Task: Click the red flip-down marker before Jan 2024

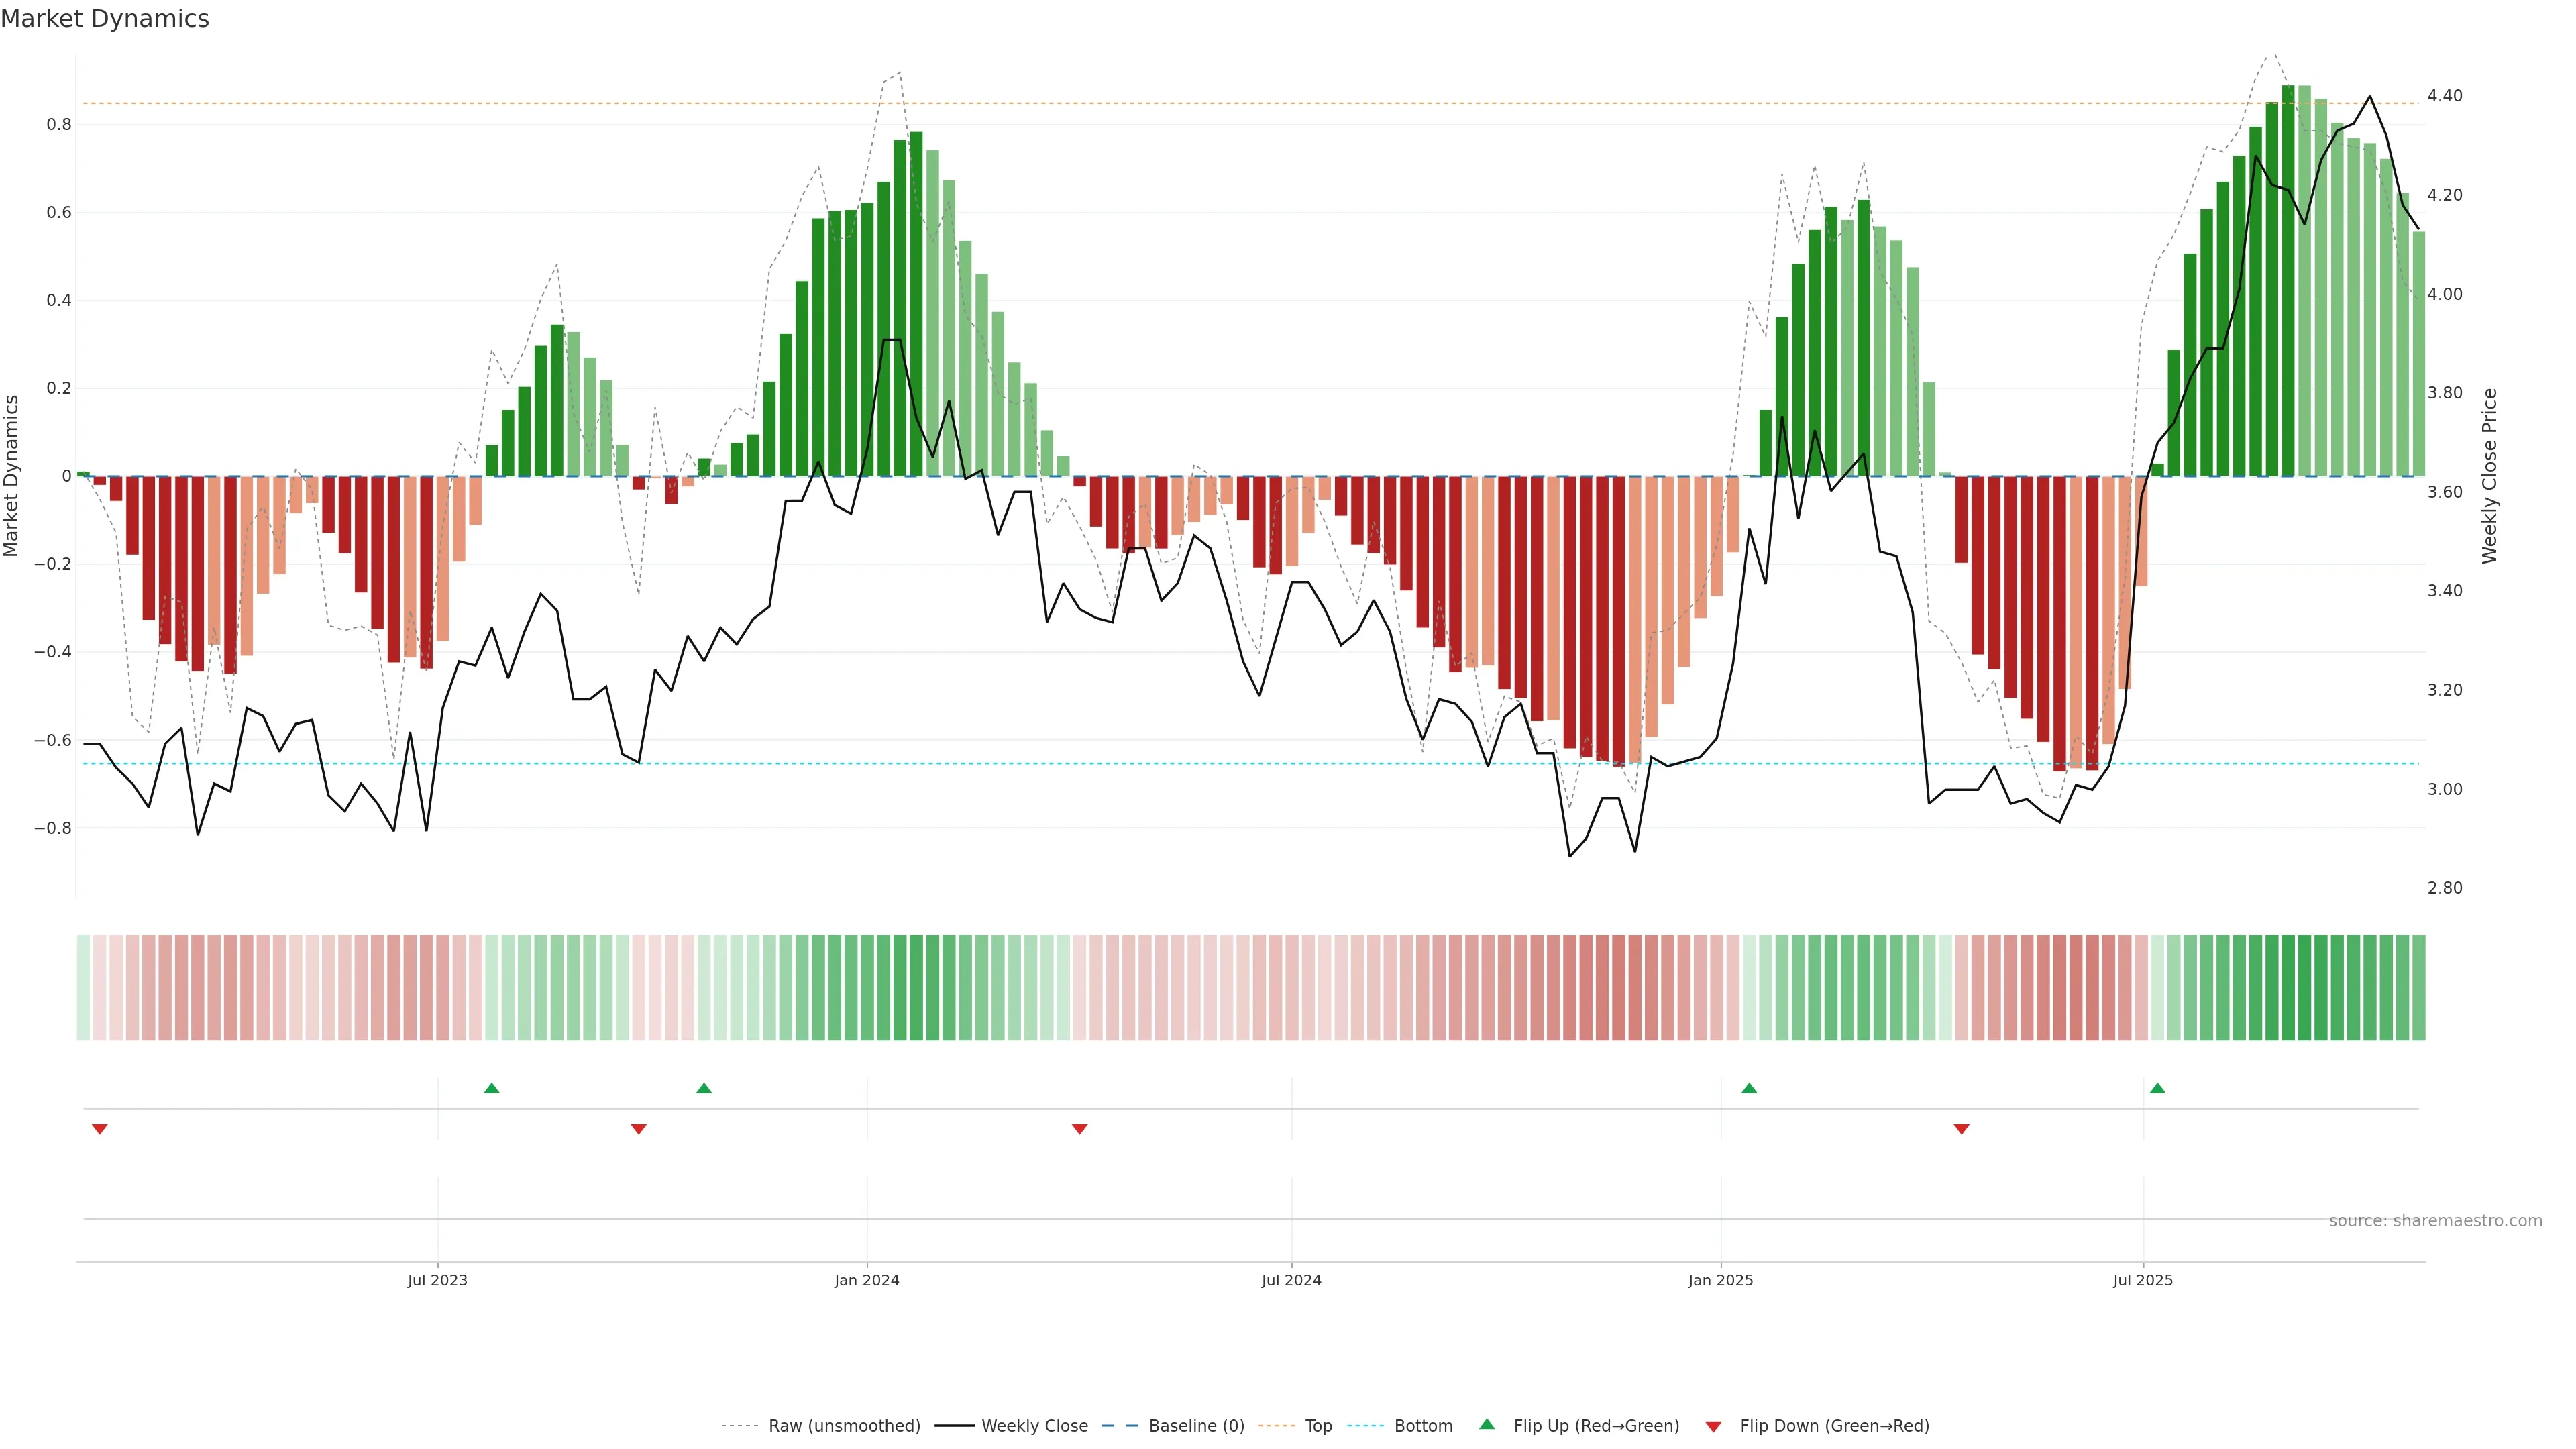Action: 639,1129
